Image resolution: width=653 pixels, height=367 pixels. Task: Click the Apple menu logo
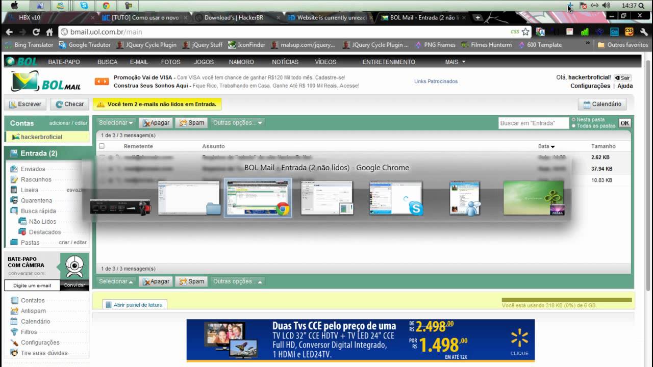pyautogui.click(x=14, y=6)
